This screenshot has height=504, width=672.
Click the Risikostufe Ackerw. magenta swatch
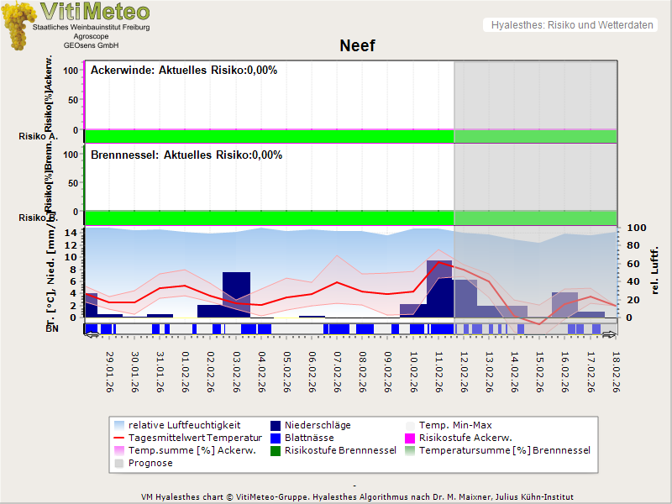tap(411, 438)
